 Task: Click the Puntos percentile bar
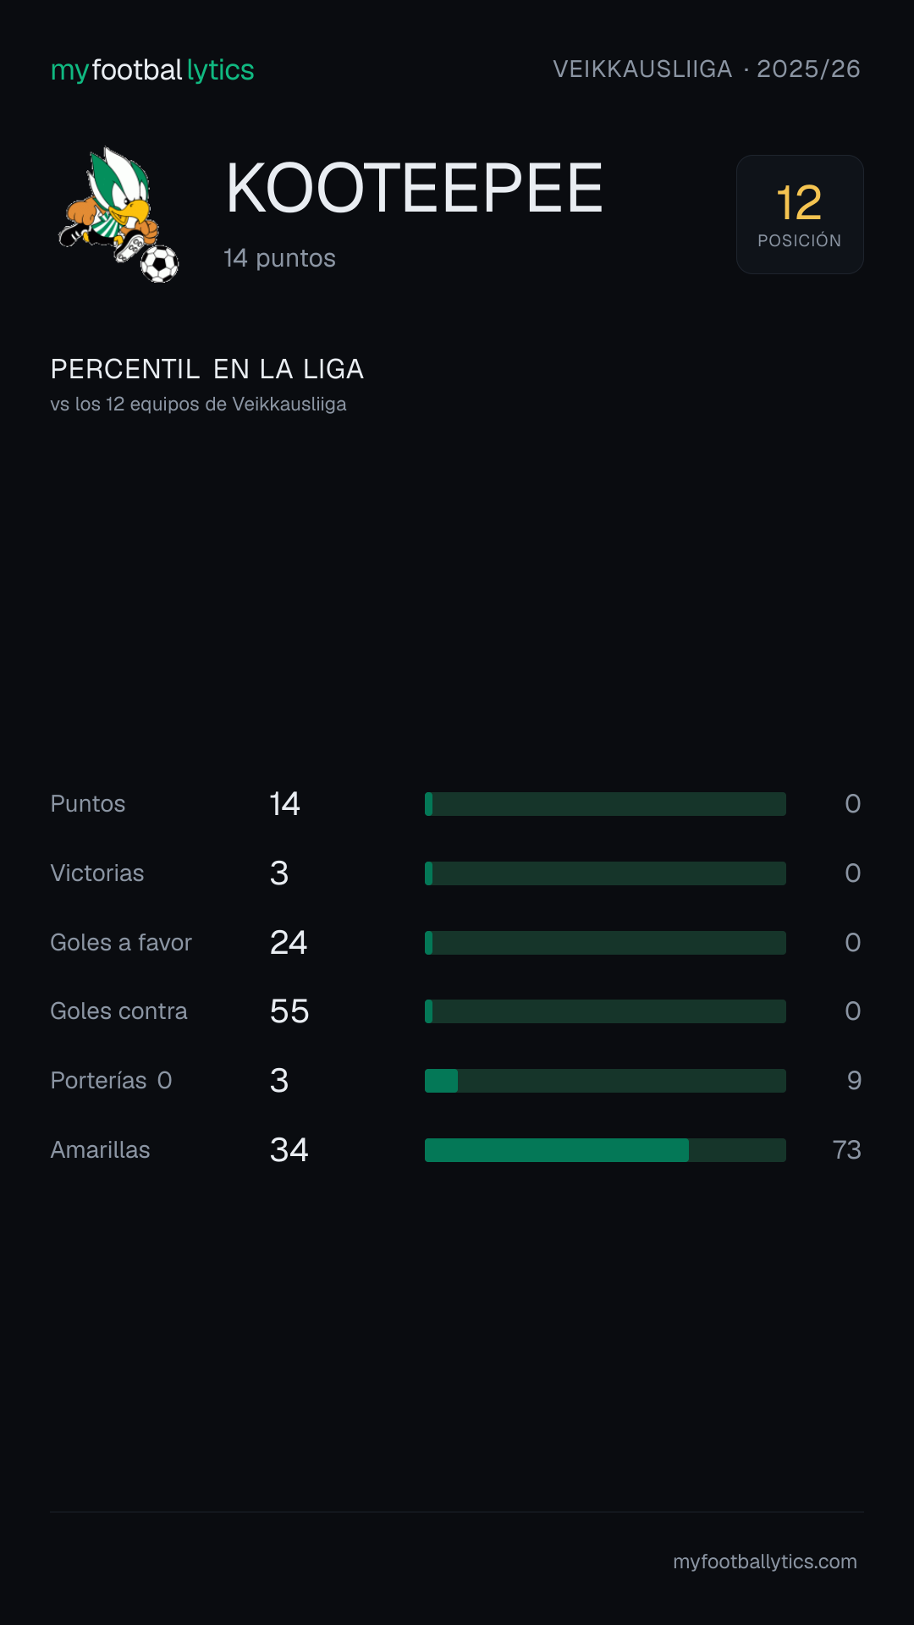(605, 804)
